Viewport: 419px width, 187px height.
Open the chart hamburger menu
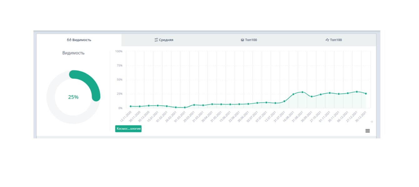point(367,131)
